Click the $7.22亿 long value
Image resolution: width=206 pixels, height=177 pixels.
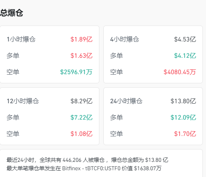(x=81, y=118)
